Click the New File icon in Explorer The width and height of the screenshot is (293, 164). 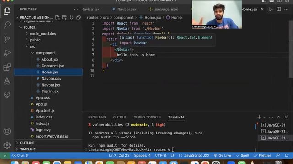pos(58,17)
